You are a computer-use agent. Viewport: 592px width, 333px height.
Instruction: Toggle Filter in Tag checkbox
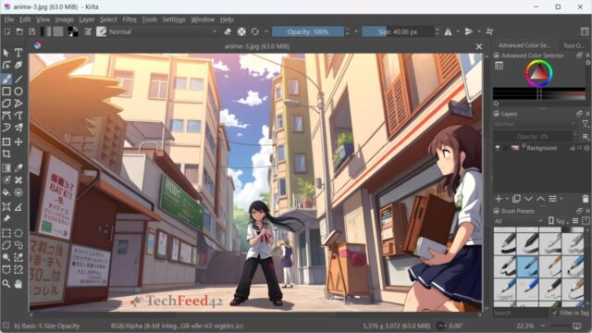click(554, 313)
